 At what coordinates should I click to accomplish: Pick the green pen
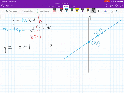pos(72,10)
